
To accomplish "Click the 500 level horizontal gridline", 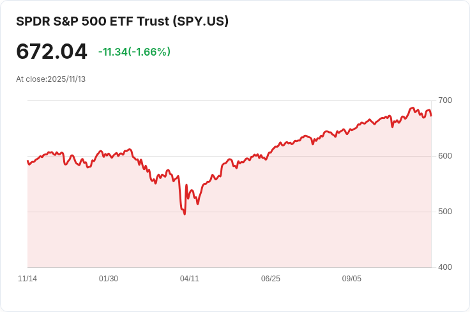I will tap(229, 212).
